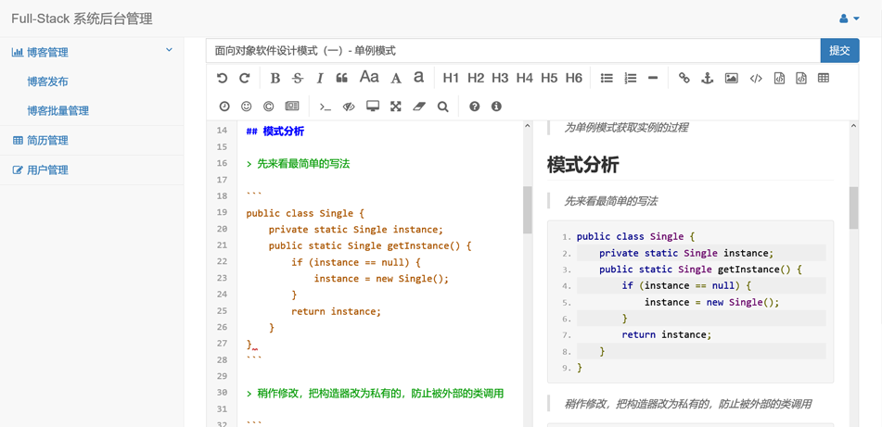
Task: Click the '稍作修改' quote in the preview pane
Action: [687, 404]
